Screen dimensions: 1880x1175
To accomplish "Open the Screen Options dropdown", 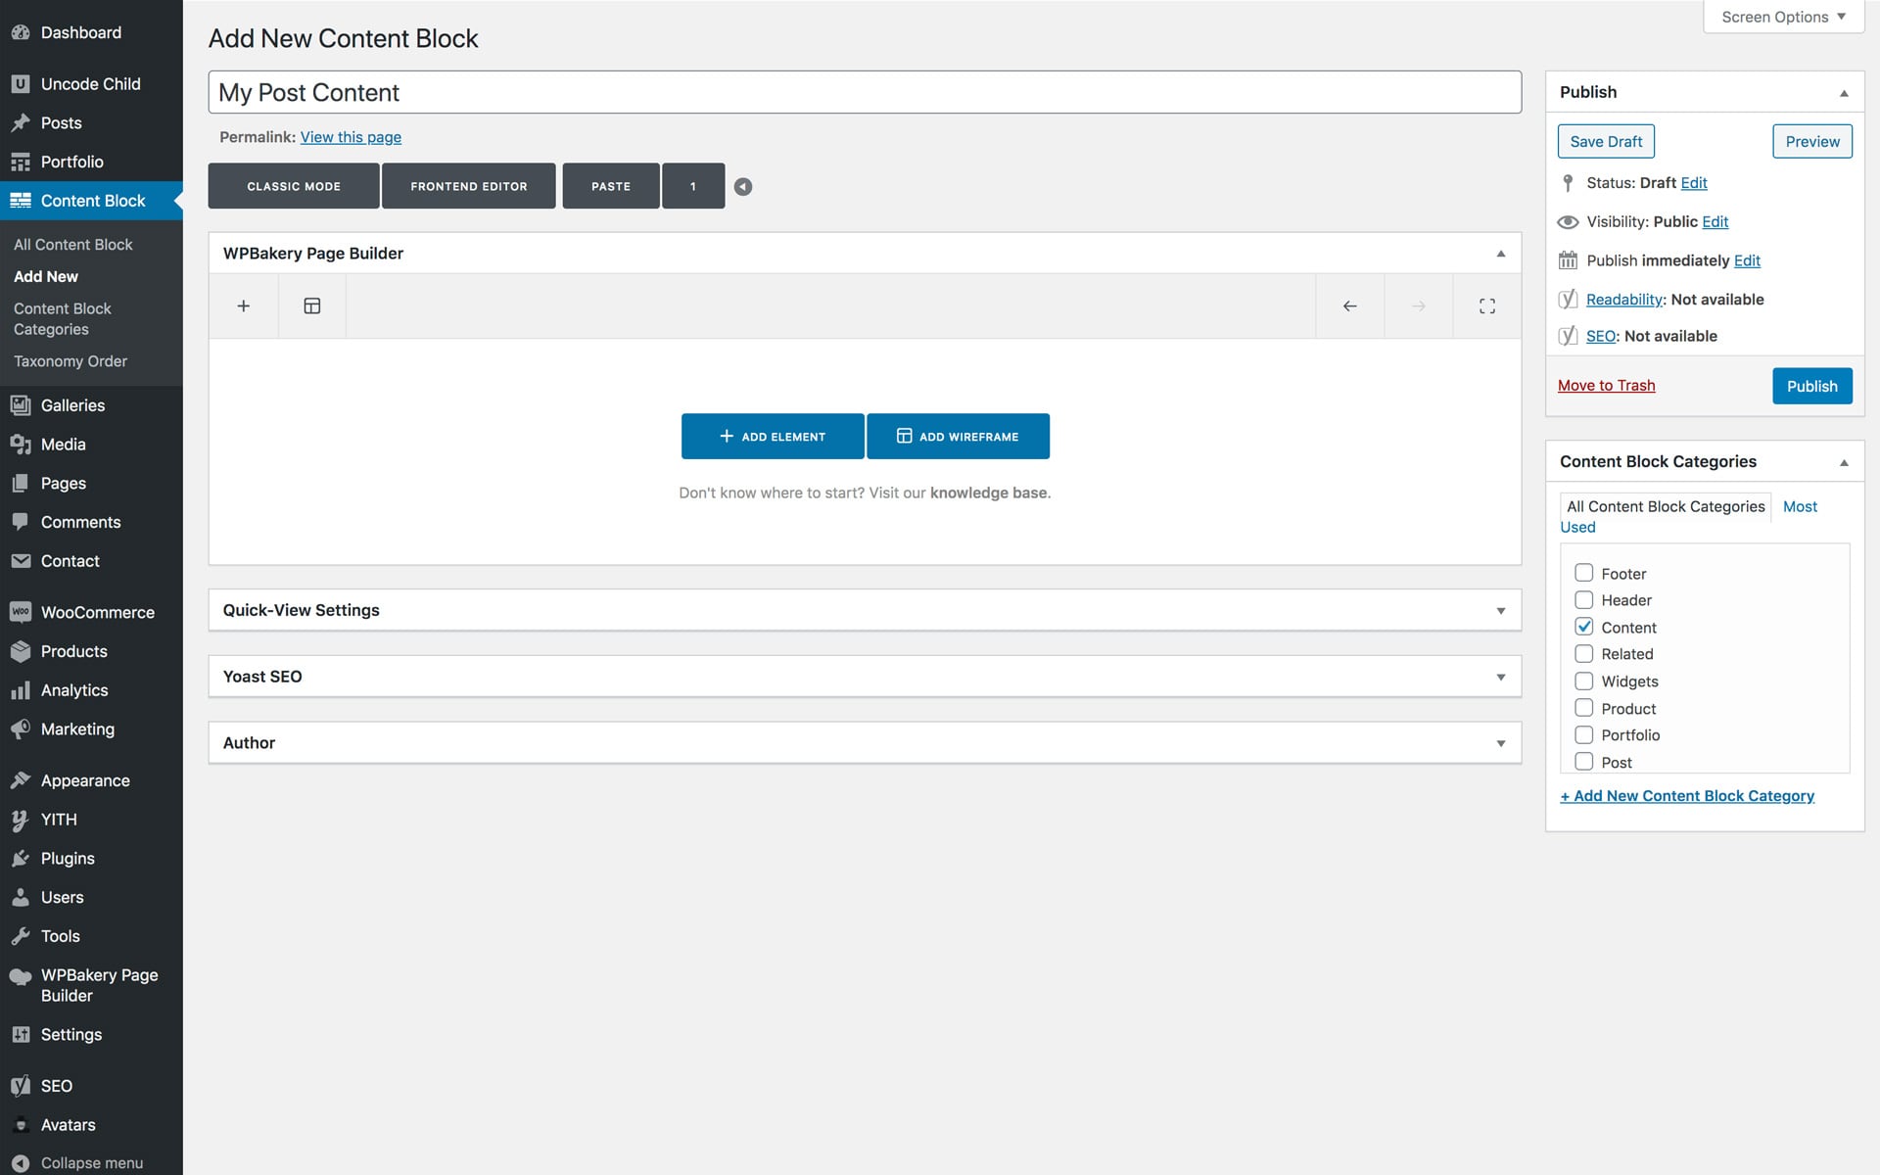I will (1783, 17).
